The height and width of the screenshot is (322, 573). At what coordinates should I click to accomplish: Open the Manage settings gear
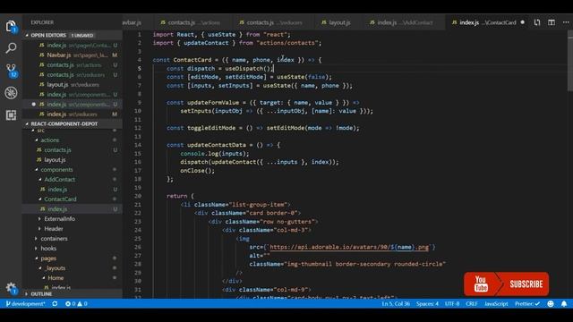pos(11,288)
